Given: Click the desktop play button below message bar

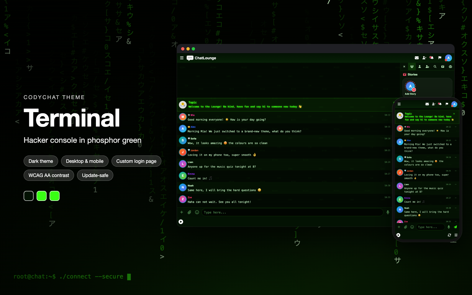Looking at the screenshot, I should point(181,222).
